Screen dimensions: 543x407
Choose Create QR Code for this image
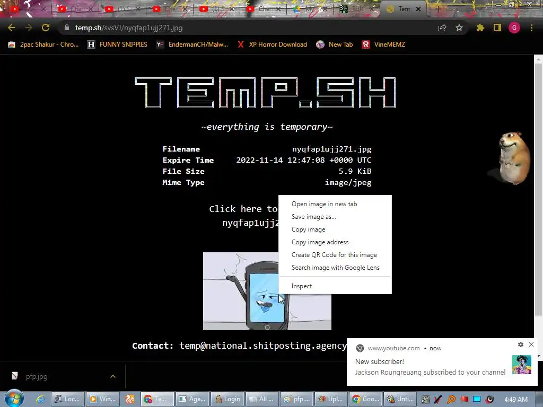click(335, 255)
